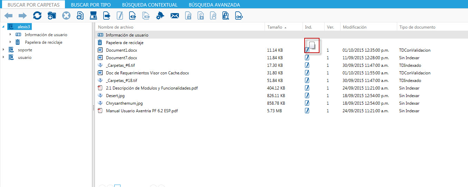Click the index pencil icon for Chrysanthemum.jpg
The height and width of the screenshot is (187, 468).
point(307,103)
